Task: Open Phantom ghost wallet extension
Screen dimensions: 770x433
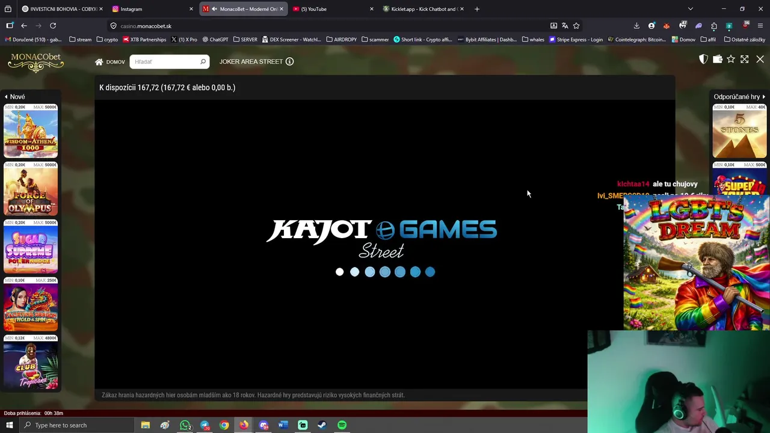Action: (x=698, y=26)
